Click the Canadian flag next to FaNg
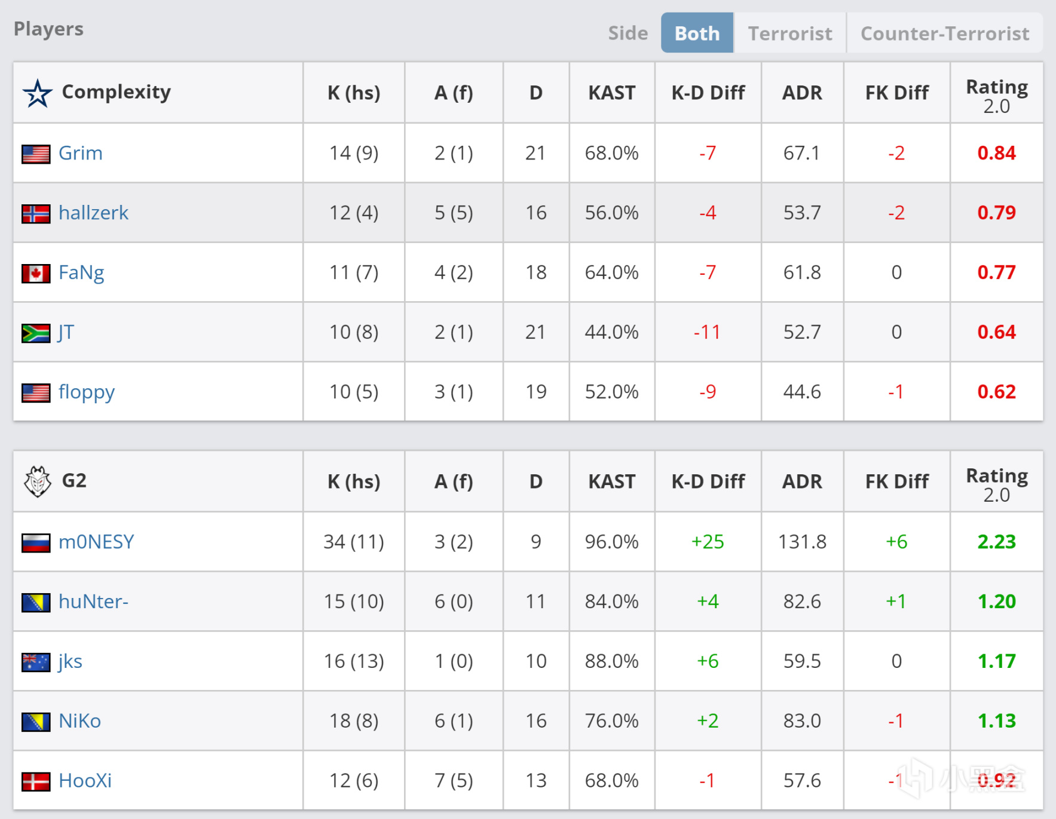The height and width of the screenshot is (819, 1056). [35, 273]
